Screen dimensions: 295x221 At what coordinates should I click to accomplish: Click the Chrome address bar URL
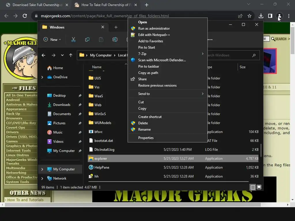pyautogui.click(x=105, y=16)
